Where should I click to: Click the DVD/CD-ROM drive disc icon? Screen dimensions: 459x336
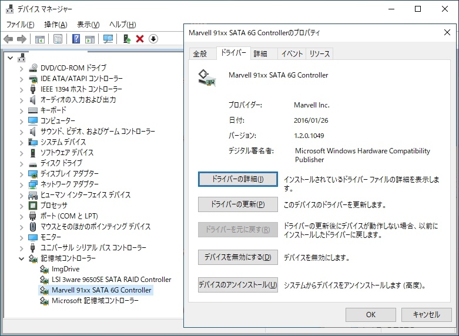coord(33,68)
